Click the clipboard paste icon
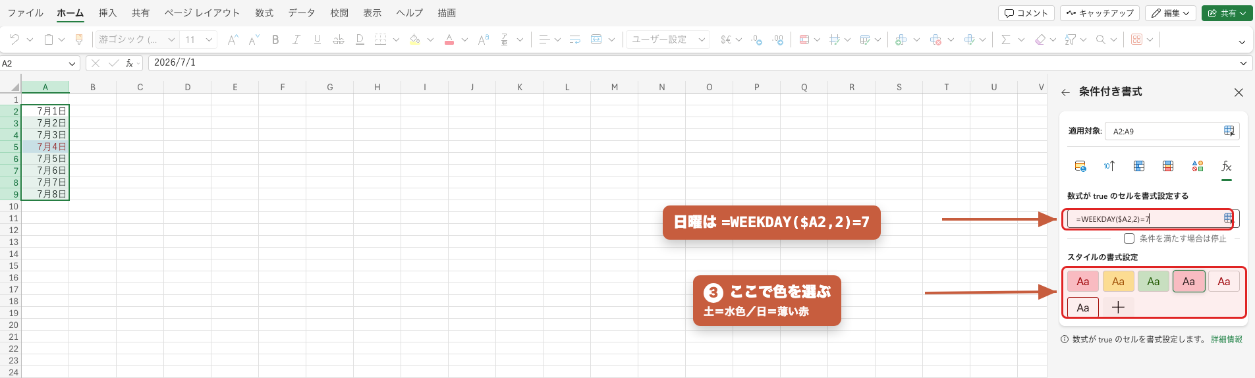 pos(49,40)
